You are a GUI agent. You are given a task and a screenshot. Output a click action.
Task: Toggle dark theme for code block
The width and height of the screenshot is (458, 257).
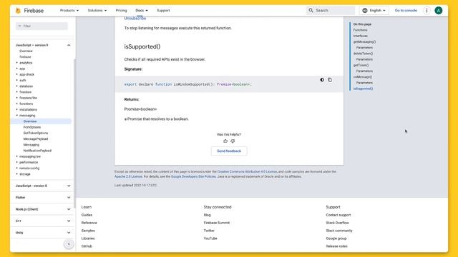coord(322,80)
